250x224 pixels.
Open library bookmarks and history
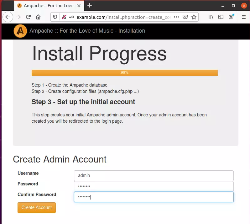point(211,17)
